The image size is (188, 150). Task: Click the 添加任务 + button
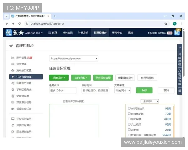pos(59,78)
